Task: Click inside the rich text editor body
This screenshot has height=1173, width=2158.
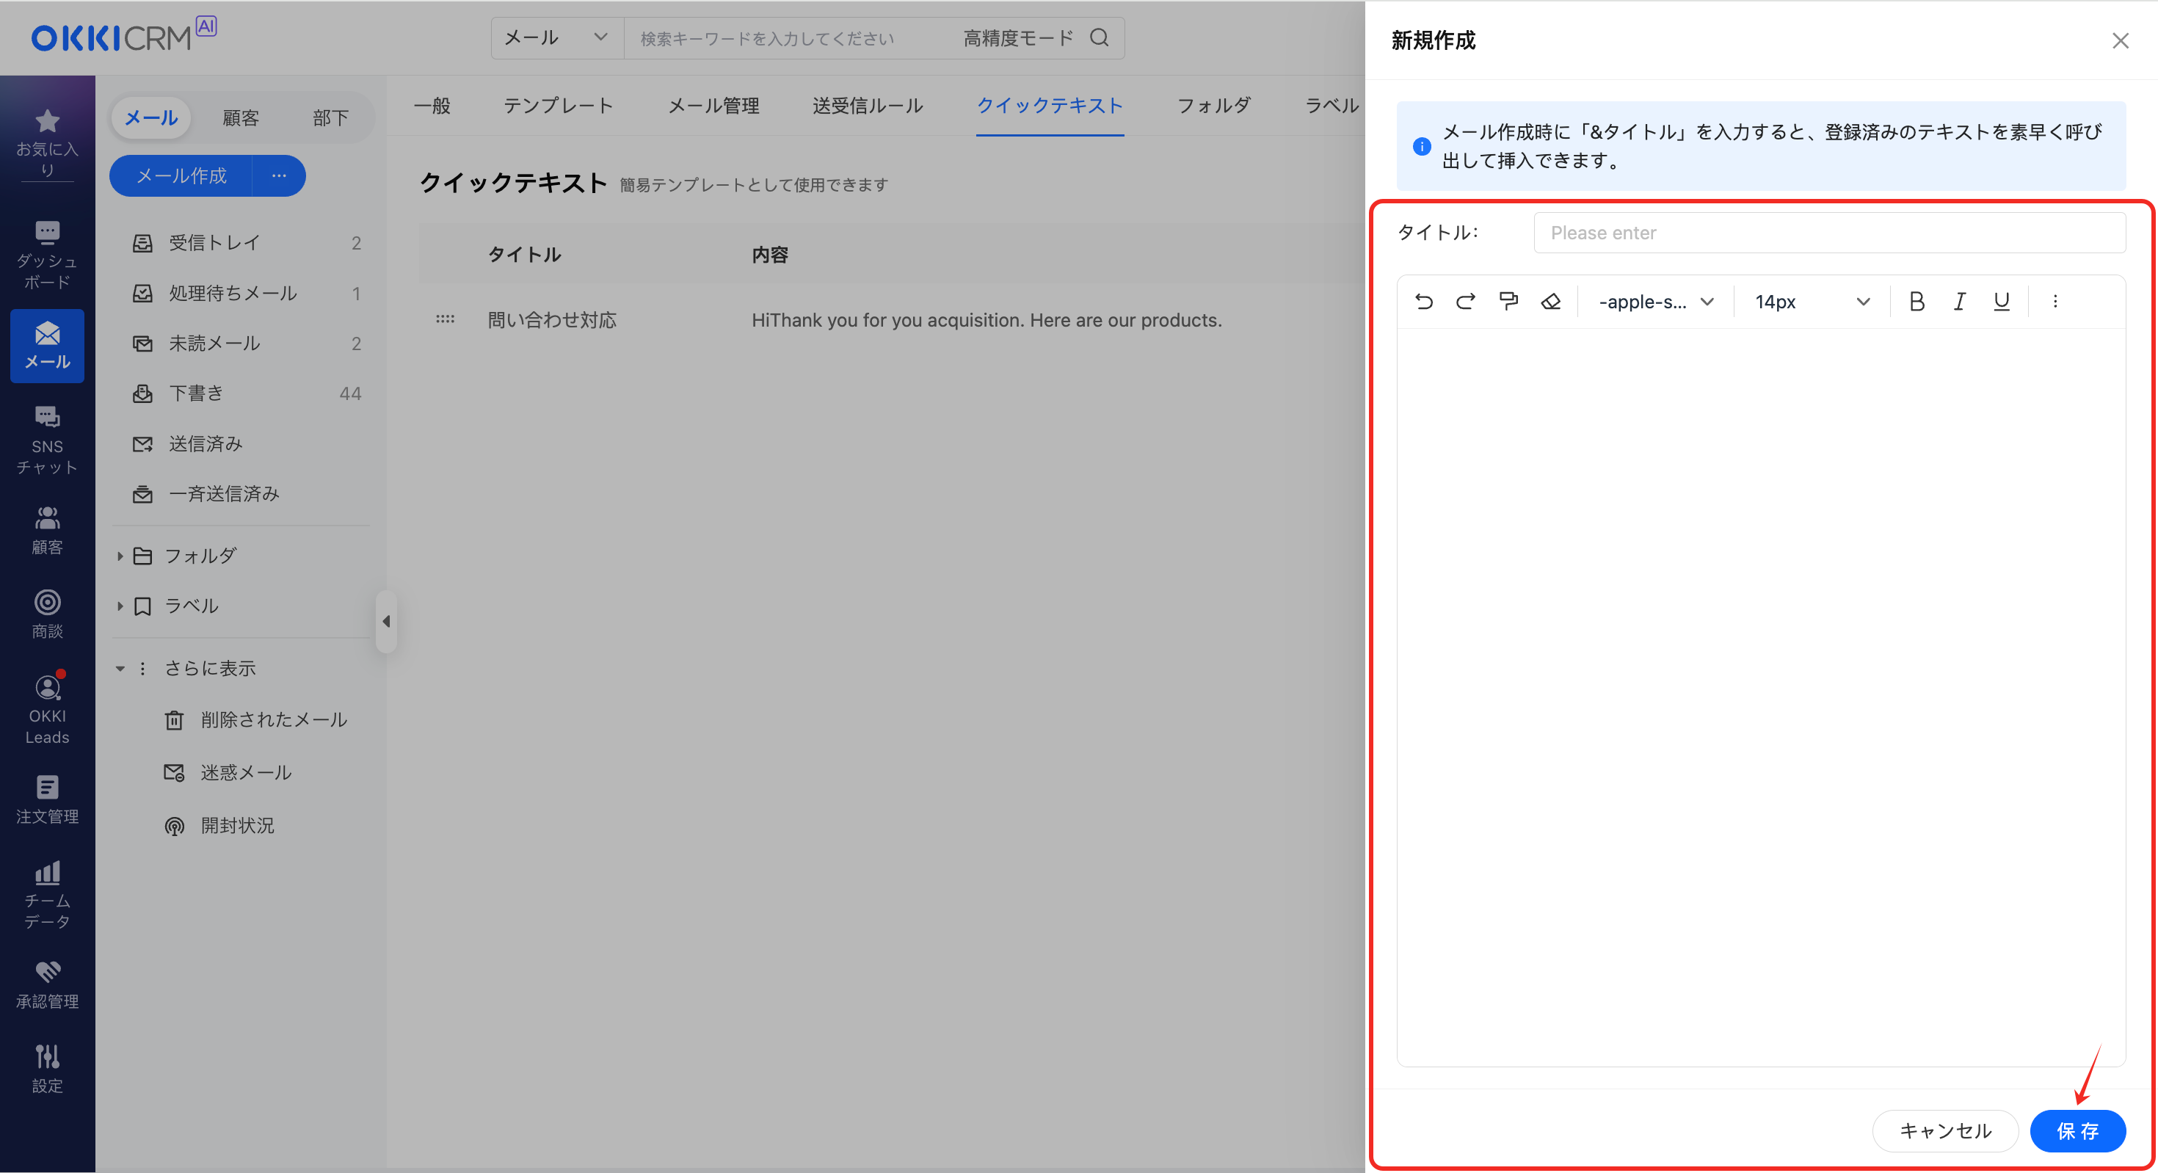Action: click(x=1761, y=697)
